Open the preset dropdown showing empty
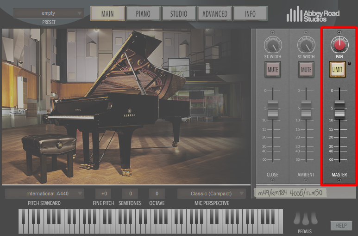The image size is (358, 236). (49, 13)
